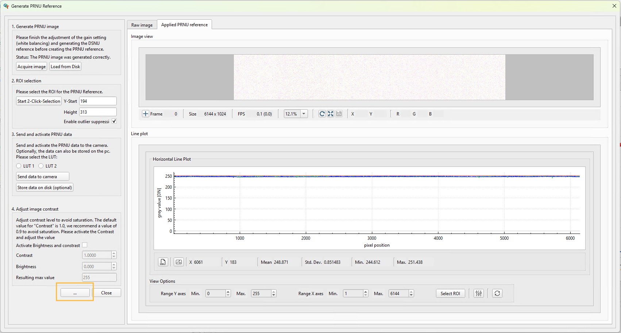
Task: Export line plot as CSV icon
Action: point(163,262)
